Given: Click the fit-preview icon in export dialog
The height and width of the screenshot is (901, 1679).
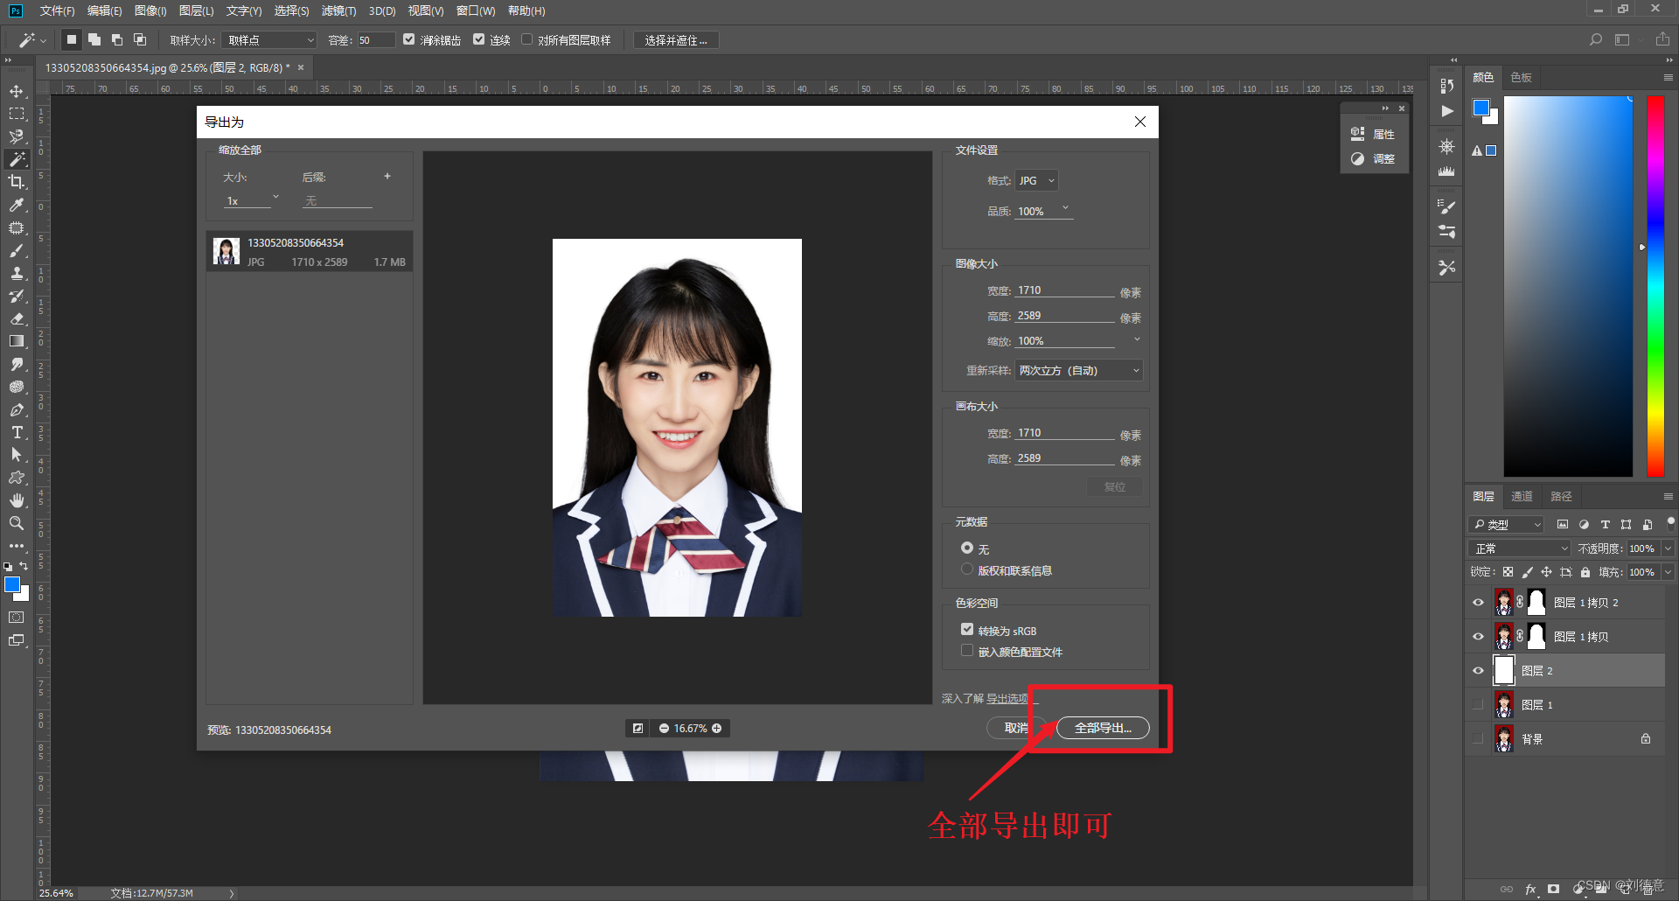Looking at the screenshot, I should coord(637,728).
